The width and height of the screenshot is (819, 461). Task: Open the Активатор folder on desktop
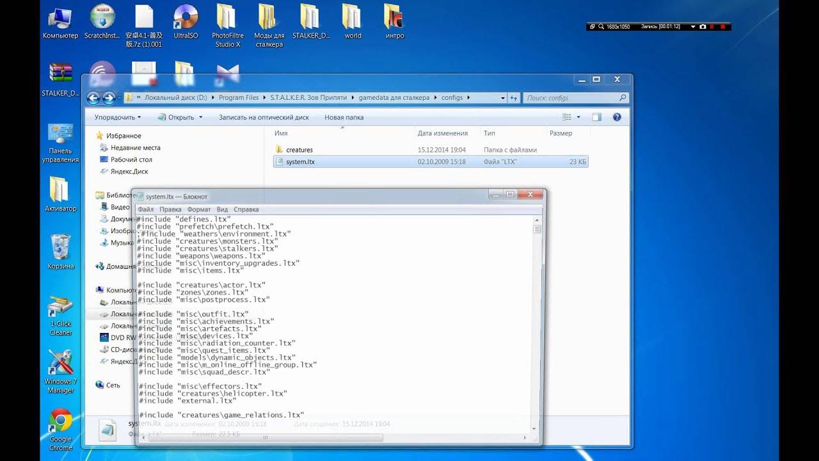coord(61,194)
